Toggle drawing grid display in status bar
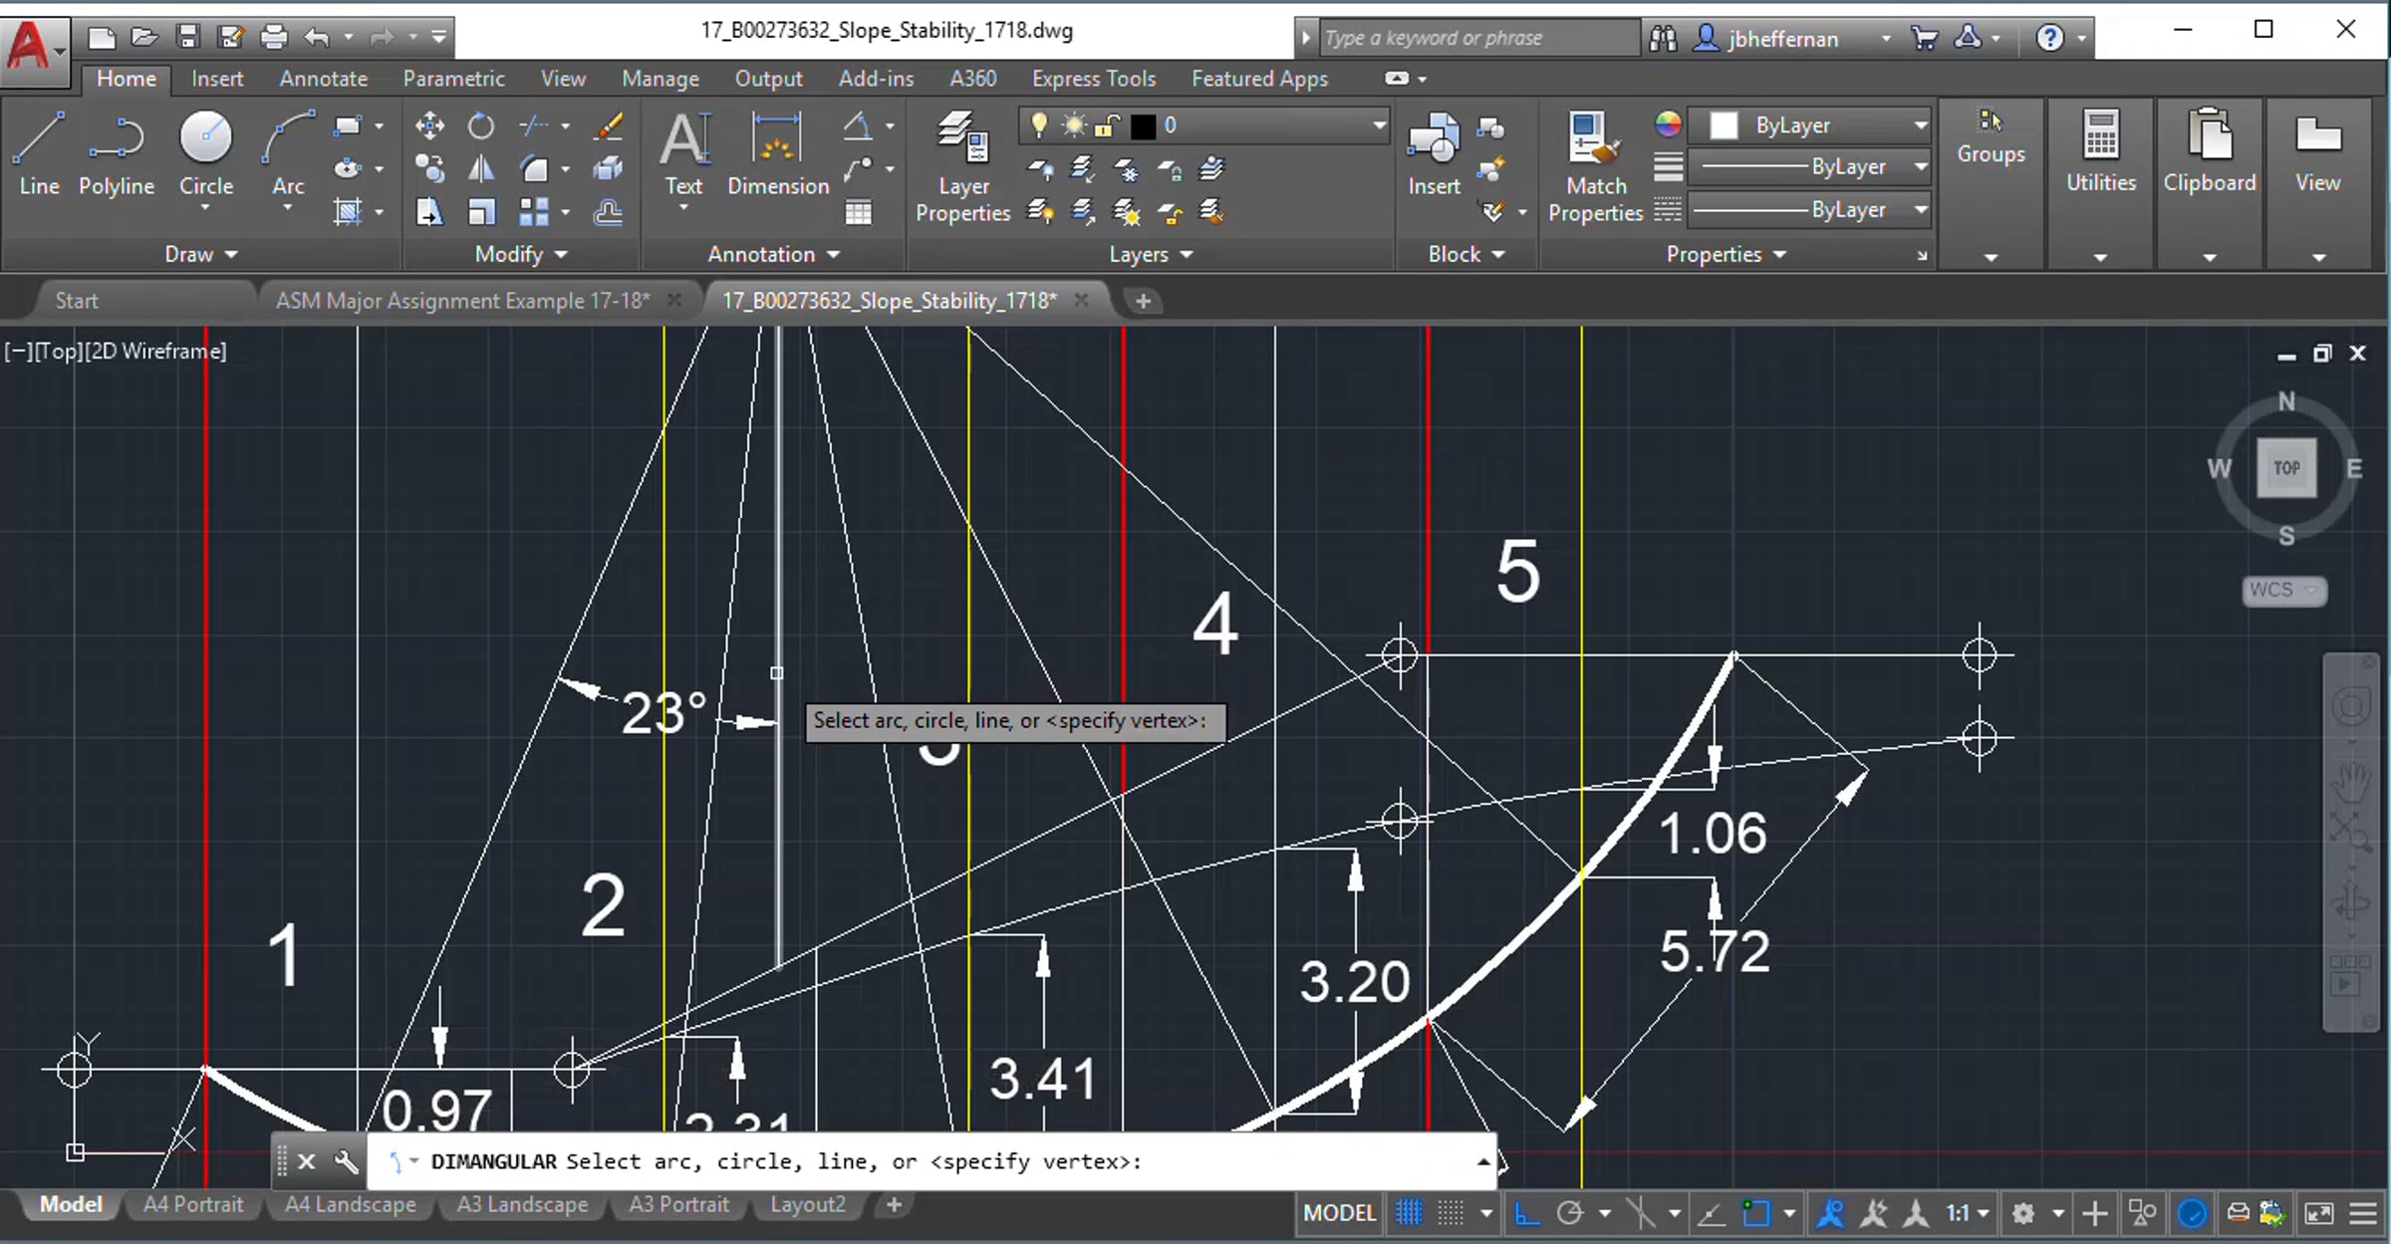2391x1244 pixels. (1409, 1213)
